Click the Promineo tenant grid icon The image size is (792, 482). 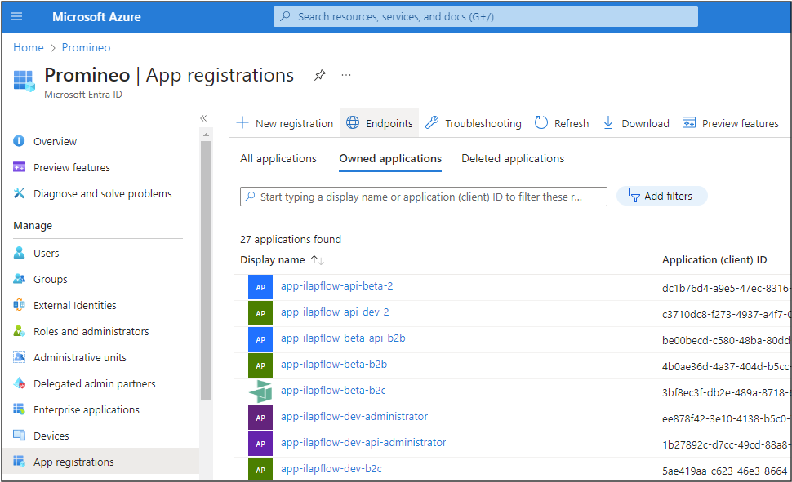(24, 81)
